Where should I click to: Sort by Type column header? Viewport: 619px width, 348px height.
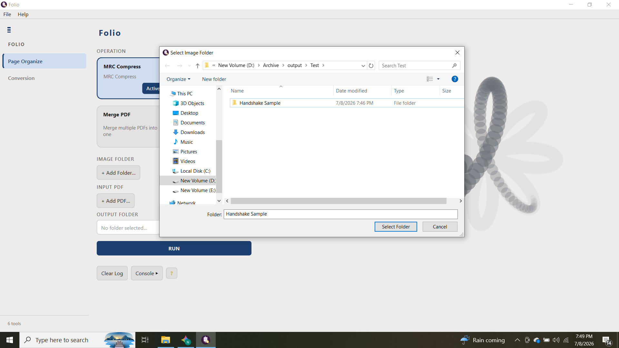coord(416,91)
